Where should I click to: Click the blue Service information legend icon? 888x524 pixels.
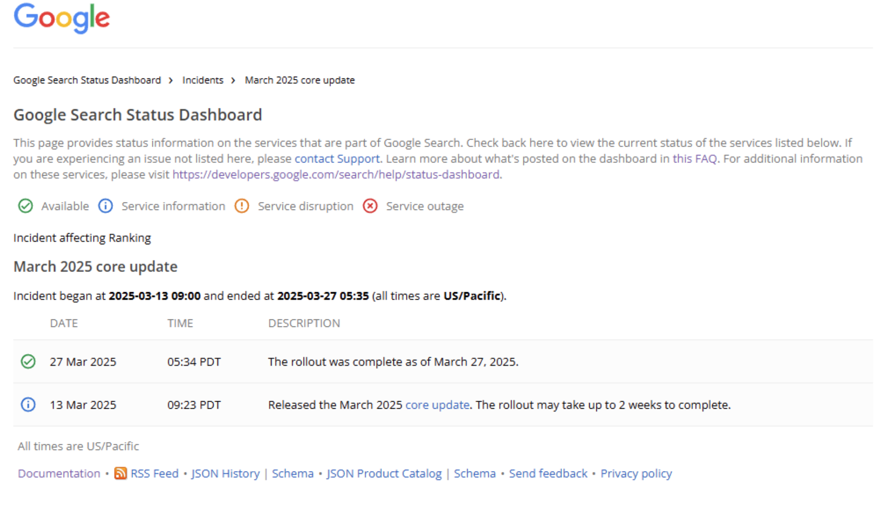105,206
